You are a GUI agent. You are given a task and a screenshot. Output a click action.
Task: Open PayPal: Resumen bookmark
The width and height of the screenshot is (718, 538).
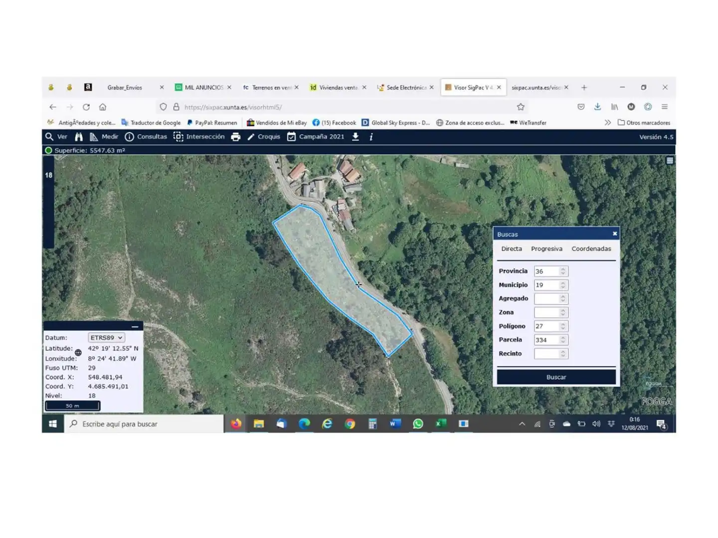click(x=212, y=123)
